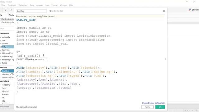Open the Story menu
This screenshot has height=112, width=199.
[x=32, y=5]
